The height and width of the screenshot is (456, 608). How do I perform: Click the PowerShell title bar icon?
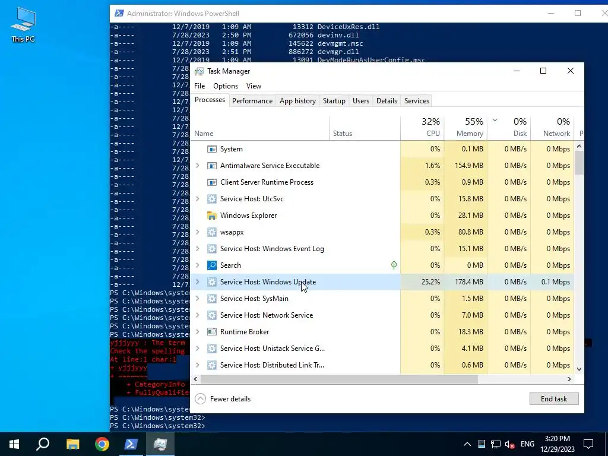click(119, 14)
